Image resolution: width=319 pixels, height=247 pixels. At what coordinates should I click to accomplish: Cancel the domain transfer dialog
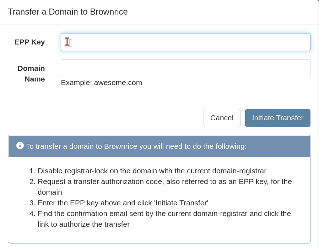pyautogui.click(x=222, y=118)
